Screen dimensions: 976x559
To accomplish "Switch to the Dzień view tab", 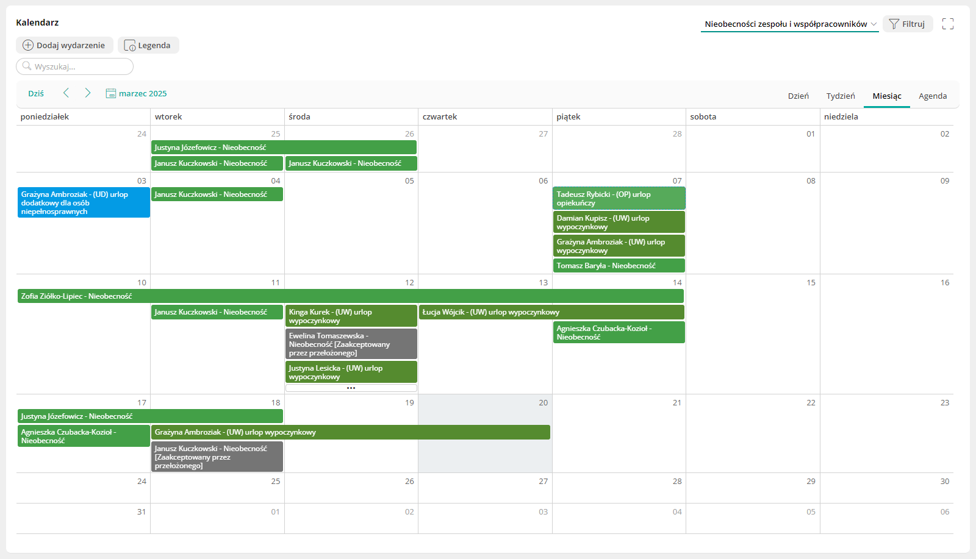I will pos(798,96).
